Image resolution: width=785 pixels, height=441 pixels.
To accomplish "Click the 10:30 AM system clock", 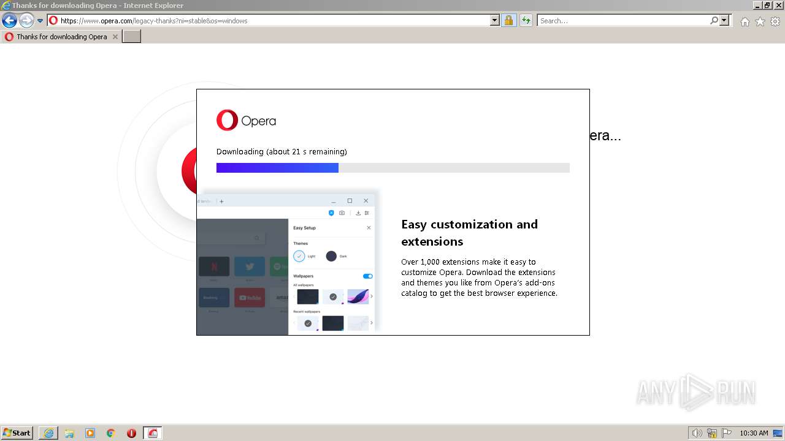I will pos(754,433).
